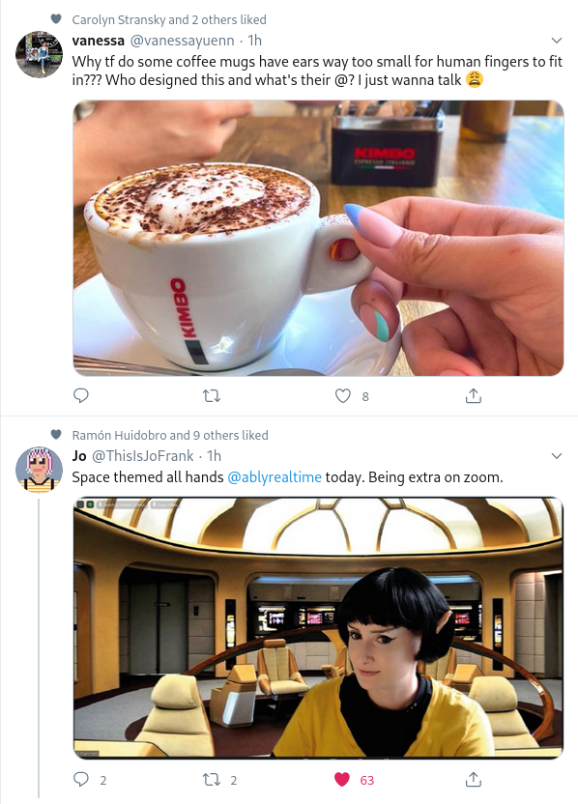578x804 pixels.
Task: Share Jo's space themed tweet
Action: 473,780
